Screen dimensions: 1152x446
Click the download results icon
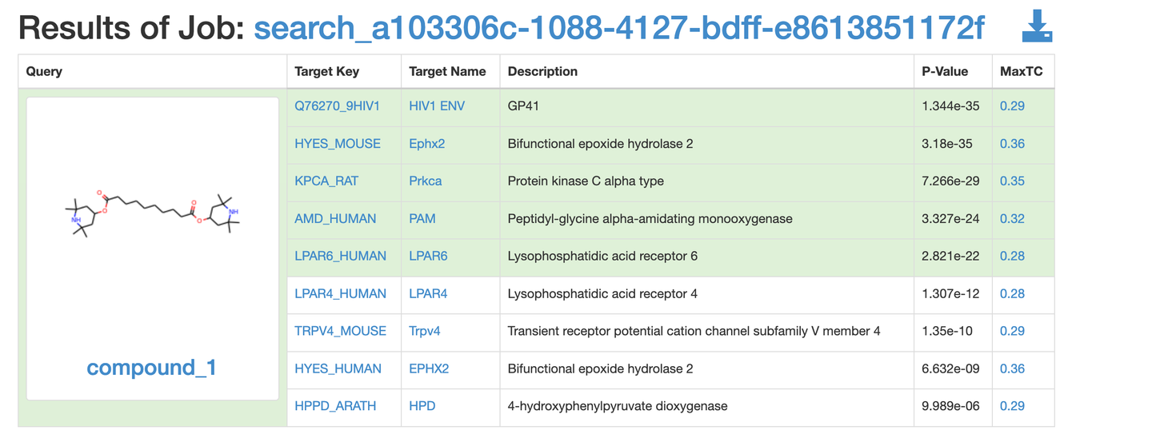point(1037,27)
